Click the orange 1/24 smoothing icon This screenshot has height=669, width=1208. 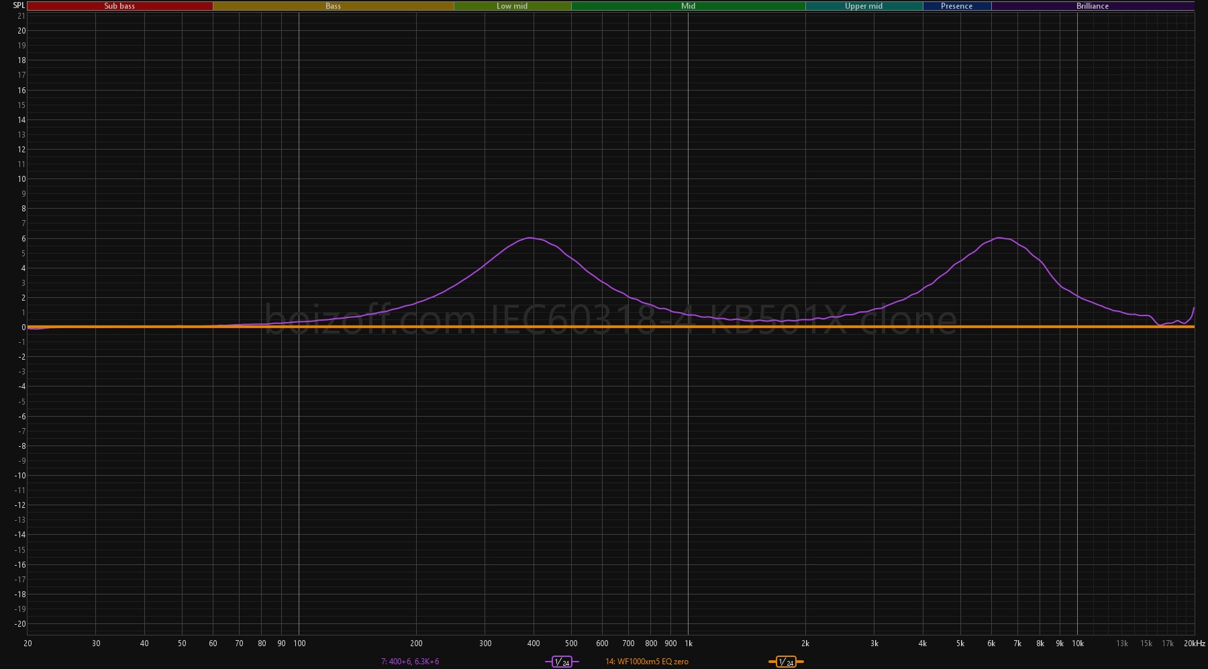click(786, 662)
